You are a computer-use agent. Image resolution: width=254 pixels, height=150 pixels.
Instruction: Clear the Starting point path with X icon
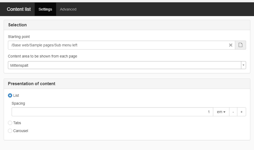pos(230,45)
